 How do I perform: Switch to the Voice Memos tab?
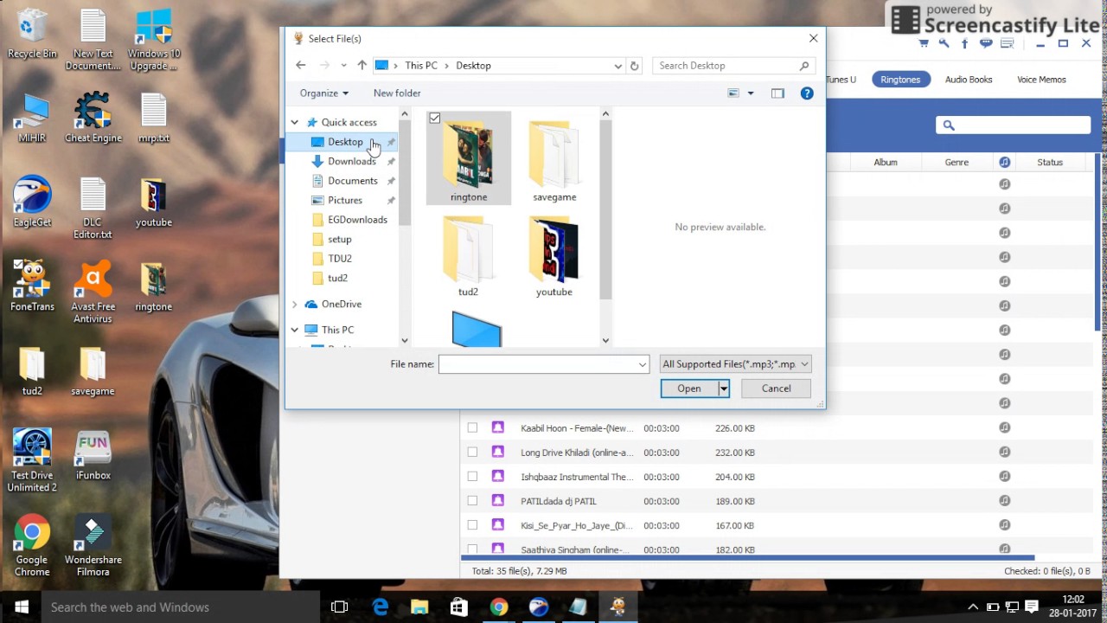click(1041, 79)
